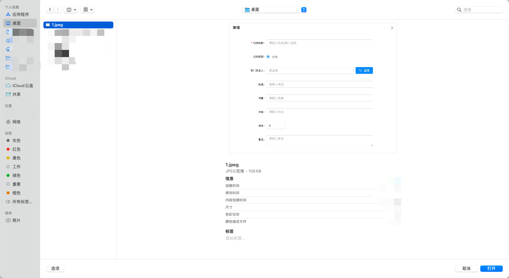Screen dimensions: 509x278
Task: Select the 灰色 tag
Action: click(20, 140)
